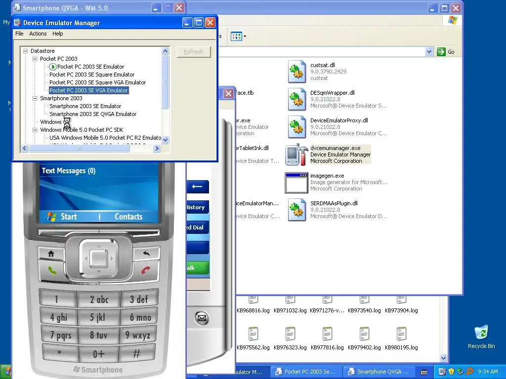Screen dimensions: 506x379
Task: Click green running-status icon beside Pocket PC 2003 SE Emulator
Action: (x=52, y=67)
